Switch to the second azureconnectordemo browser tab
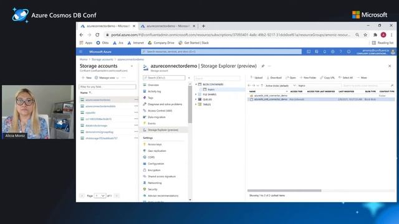This screenshot has height=224, width=399. (168, 26)
